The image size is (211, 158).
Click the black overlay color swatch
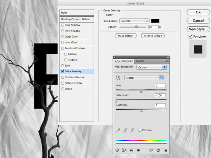tap(155, 21)
